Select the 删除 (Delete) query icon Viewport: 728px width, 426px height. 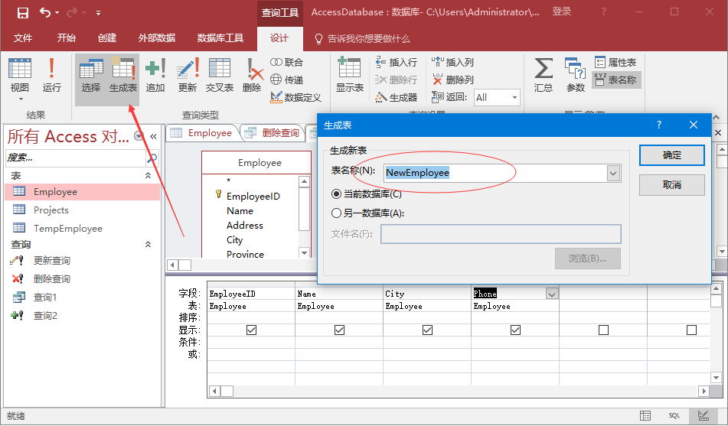pos(252,75)
